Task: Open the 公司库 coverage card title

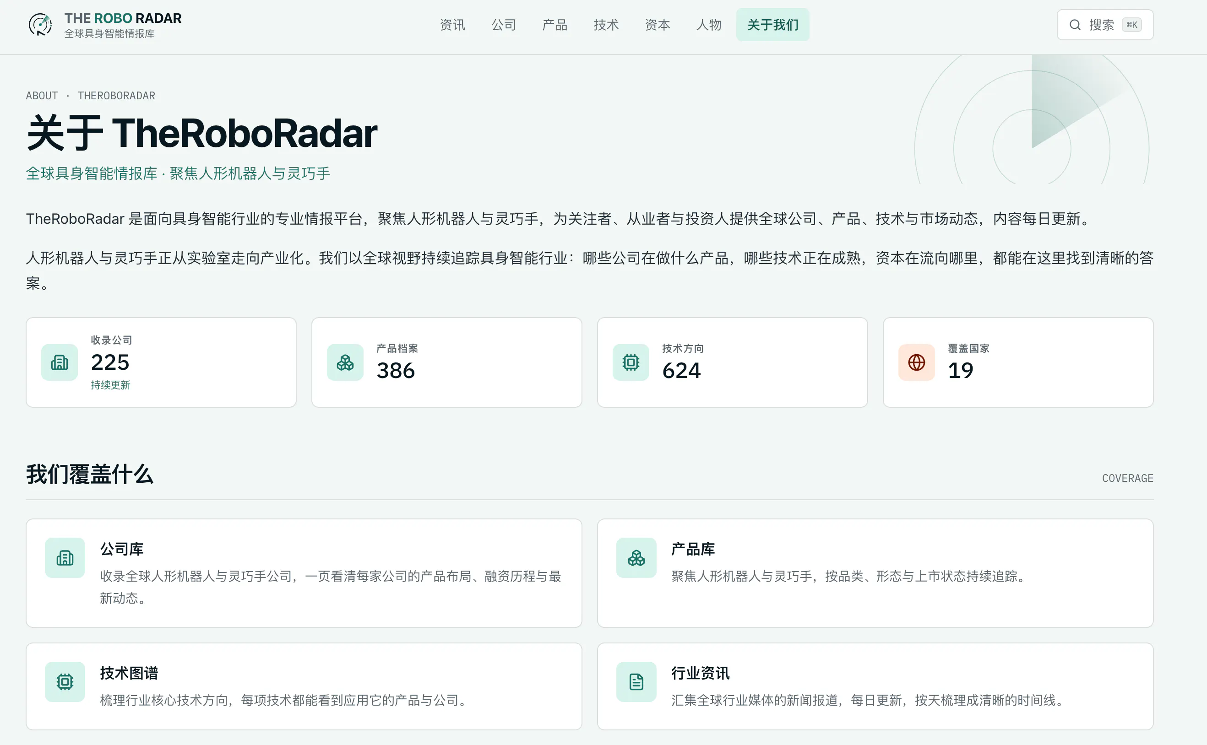Action: click(x=122, y=549)
